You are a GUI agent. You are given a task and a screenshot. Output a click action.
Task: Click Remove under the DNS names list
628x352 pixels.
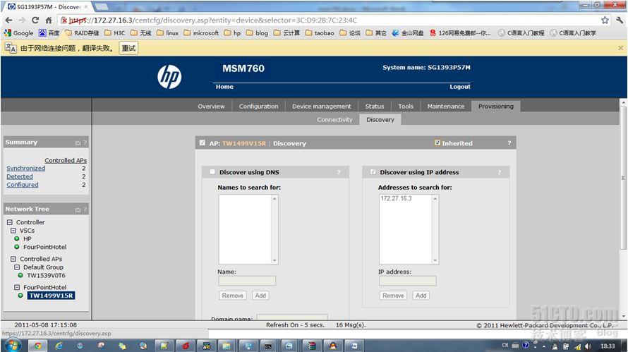click(x=233, y=296)
